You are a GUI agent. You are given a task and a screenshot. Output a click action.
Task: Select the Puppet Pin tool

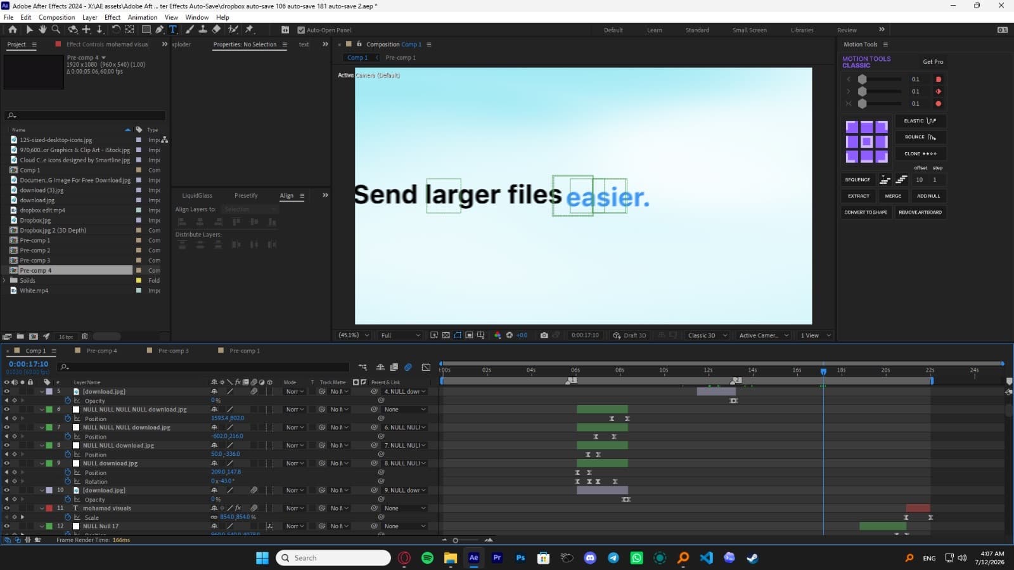[249, 30]
